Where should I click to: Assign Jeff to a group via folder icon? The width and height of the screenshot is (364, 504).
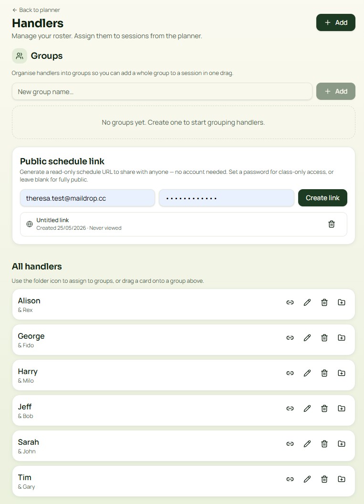342,408
